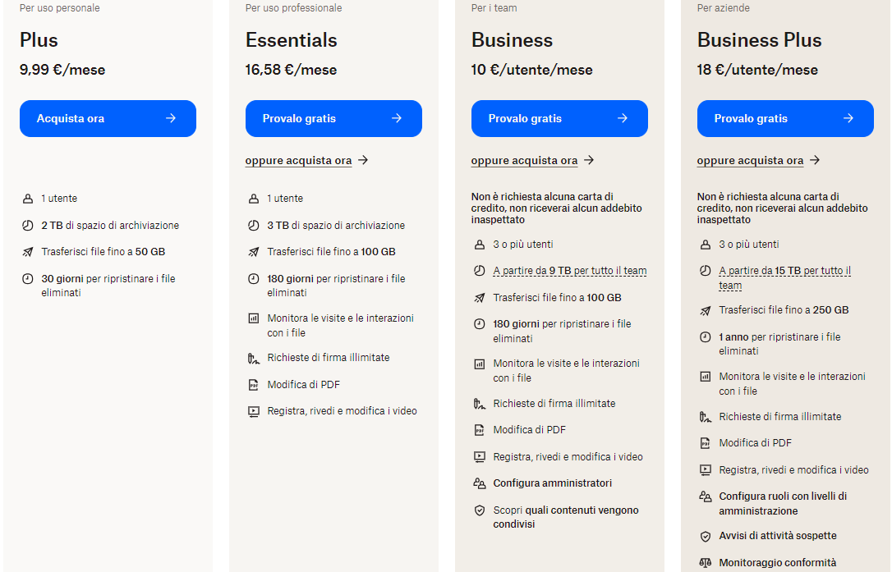Open 'oppure acquista ora' link under Business Plus
892x572 pixels.
coord(758,160)
